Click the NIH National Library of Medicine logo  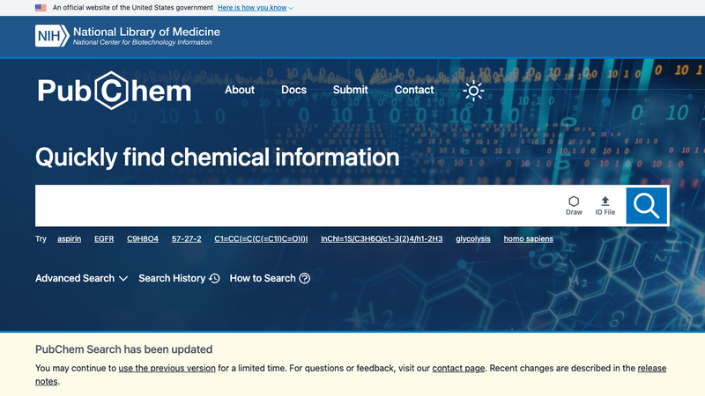pos(128,36)
